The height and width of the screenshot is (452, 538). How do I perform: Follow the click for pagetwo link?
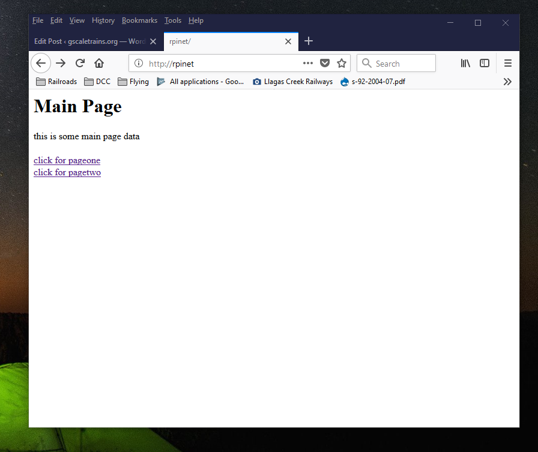67,172
